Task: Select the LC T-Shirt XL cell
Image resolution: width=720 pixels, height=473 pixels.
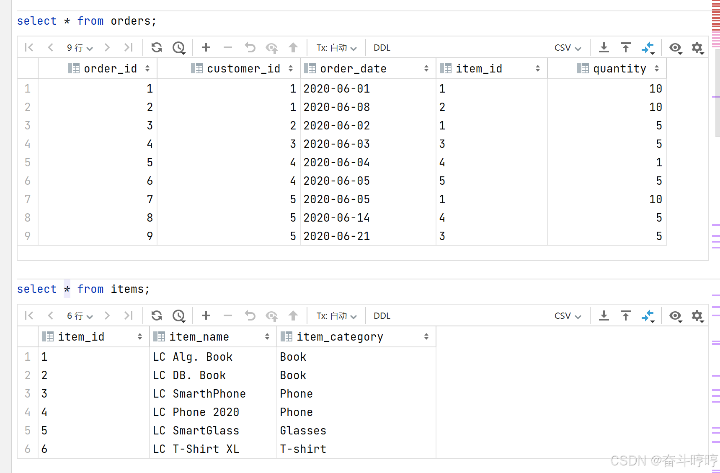Action: pos(213,449)
